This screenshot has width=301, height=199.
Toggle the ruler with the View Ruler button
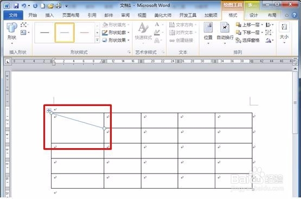pyautogui.click(x=295, y=62)
